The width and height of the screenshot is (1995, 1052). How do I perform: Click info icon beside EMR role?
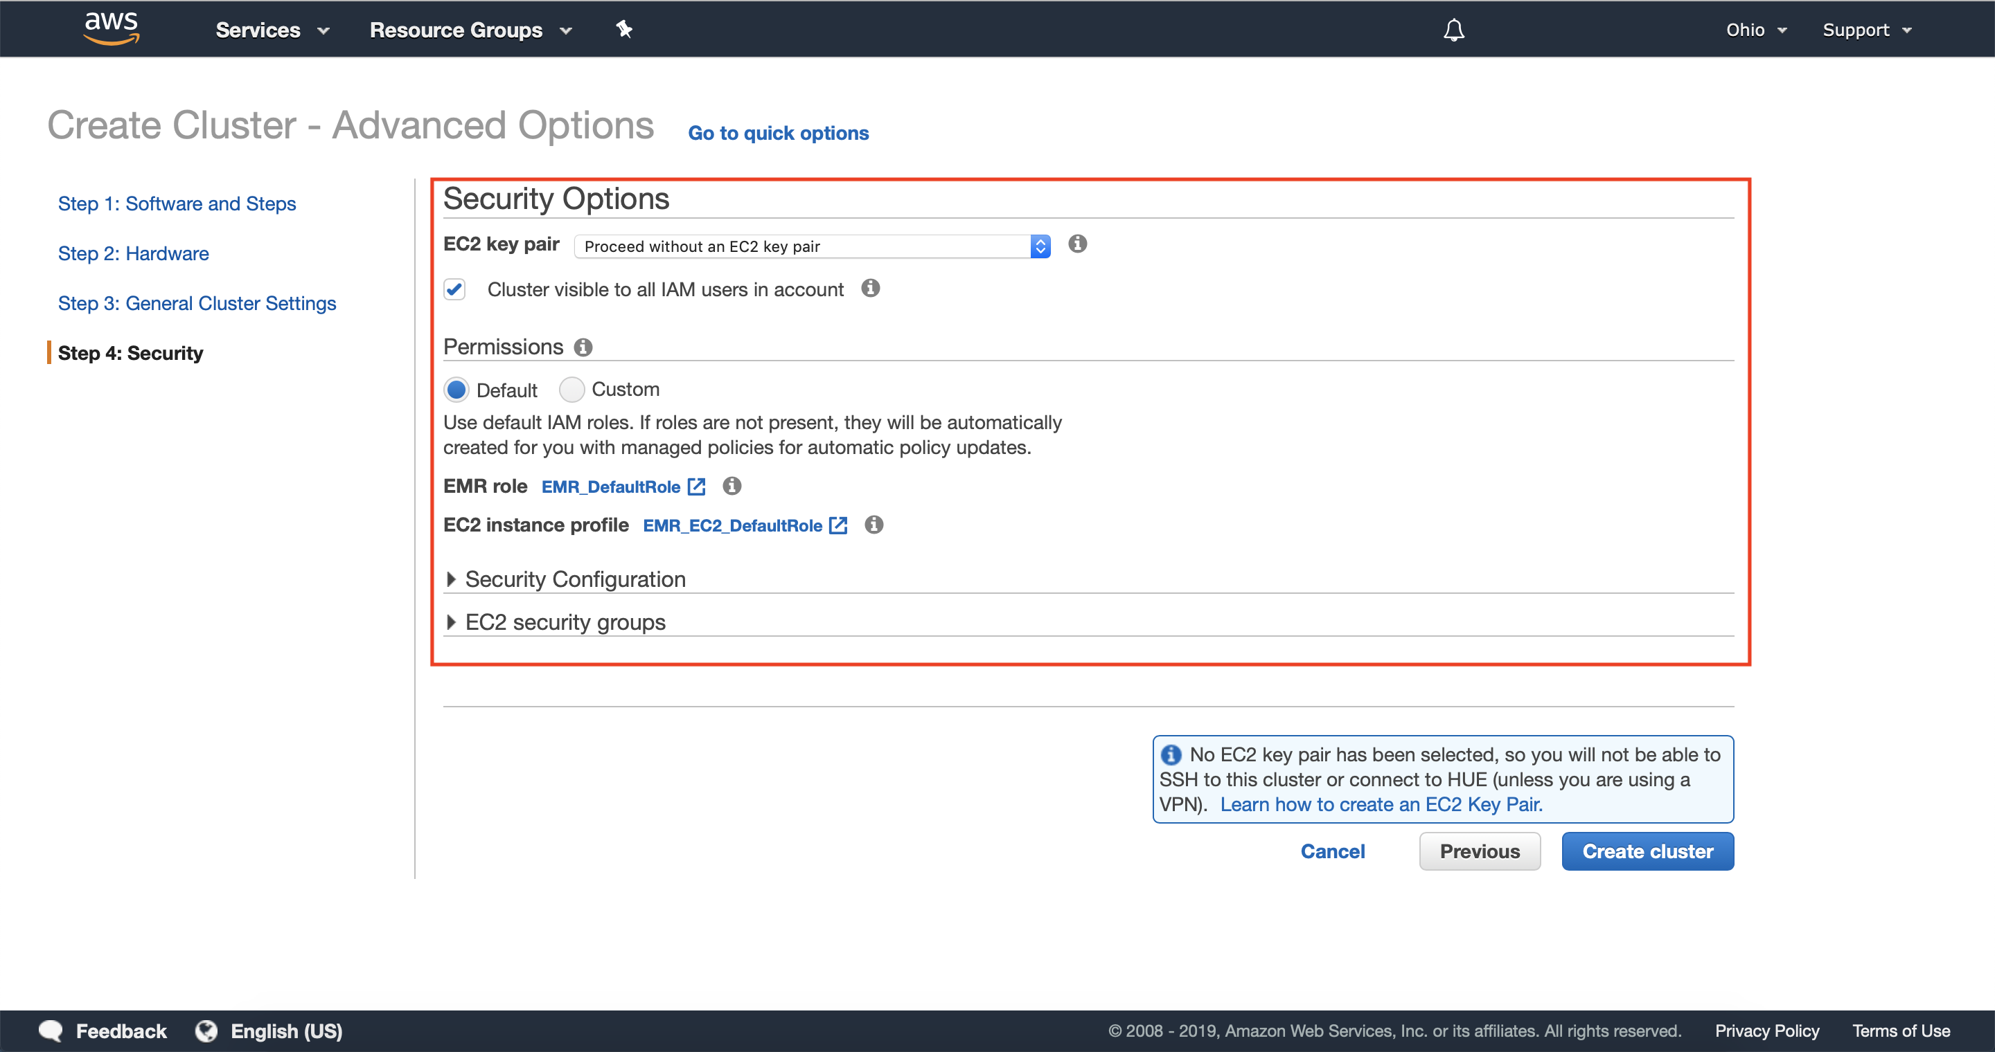point(731,486)
